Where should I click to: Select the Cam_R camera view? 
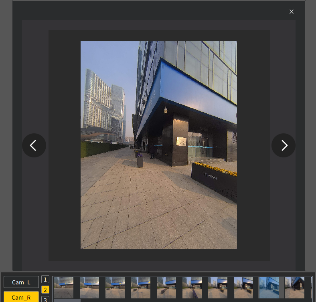[21, 297]
